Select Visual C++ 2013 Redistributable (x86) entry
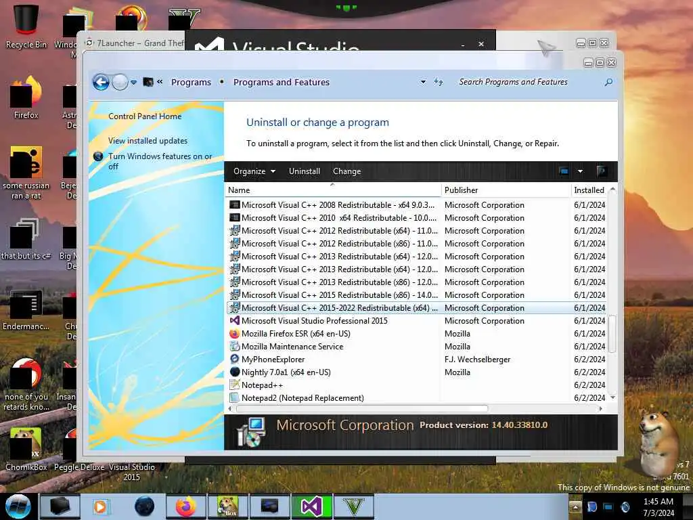 click(x=417, y=282)
